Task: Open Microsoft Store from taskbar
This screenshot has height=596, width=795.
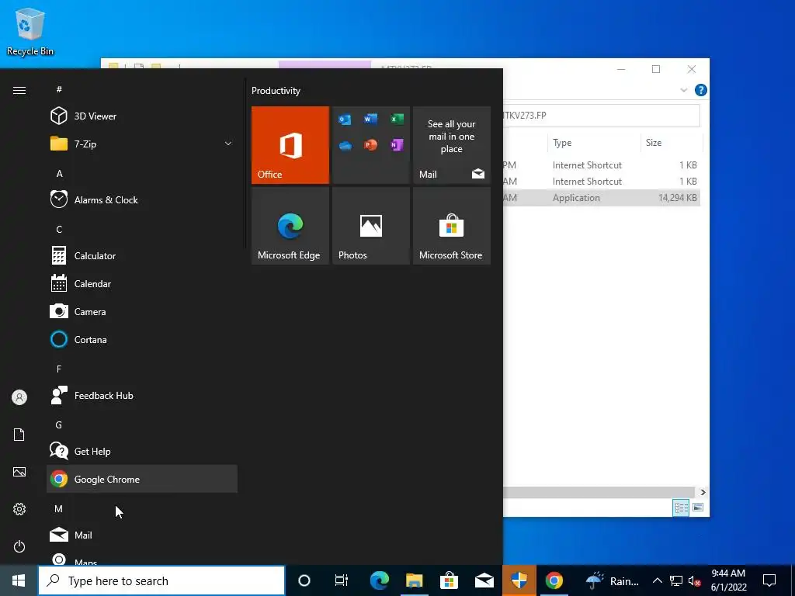Action: click(x=450, y=580)
